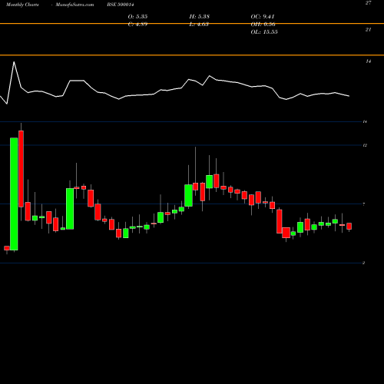Viewport: 384px width, 384px height.
Task: Click the 'OL: 15.55' reading
Action: point(264,32)
